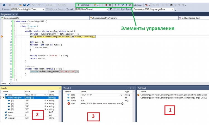Viewport: 209px width, 125px height.
Task: Click the Save floppy disk icon
Action: click(x=25, y=5)
